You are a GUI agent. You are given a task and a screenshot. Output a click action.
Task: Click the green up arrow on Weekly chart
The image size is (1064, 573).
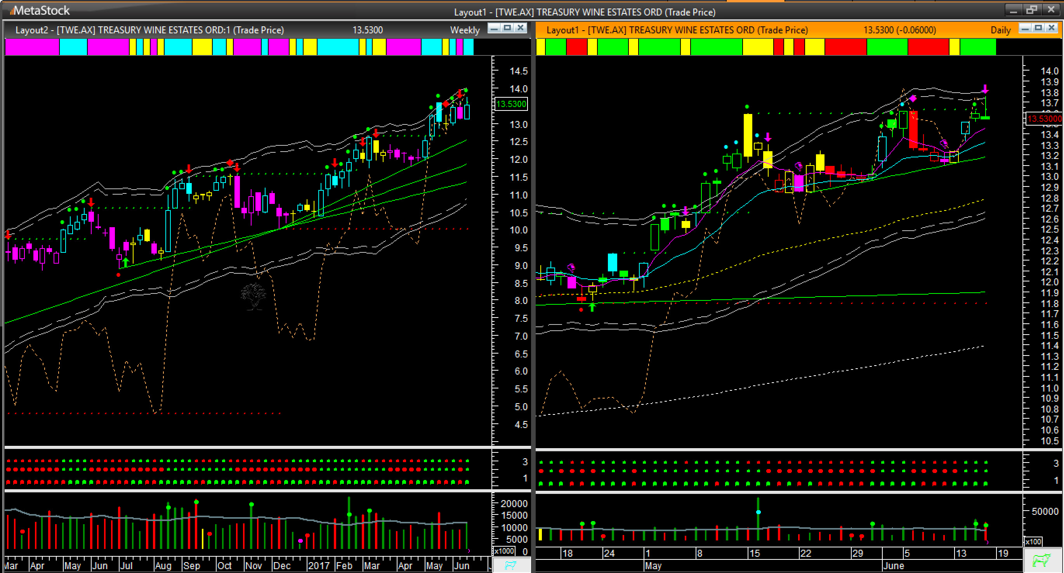(125, 262)
